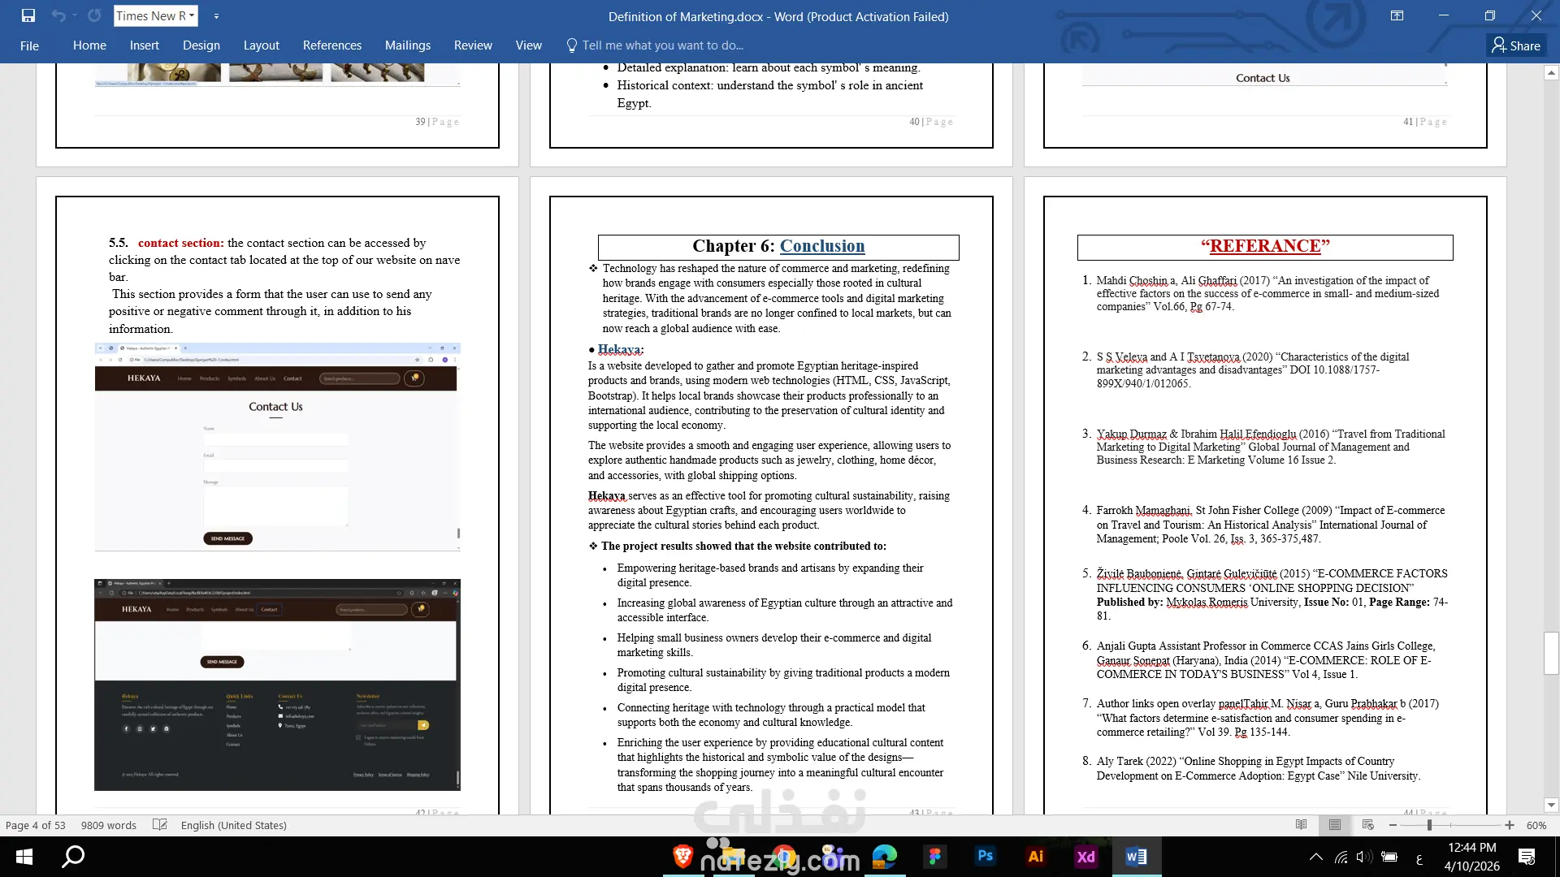Screen dimensions: 1560x877
Task: Click the scroll up arrow of the scrollbar
Action: click(x=1551, y=73)
